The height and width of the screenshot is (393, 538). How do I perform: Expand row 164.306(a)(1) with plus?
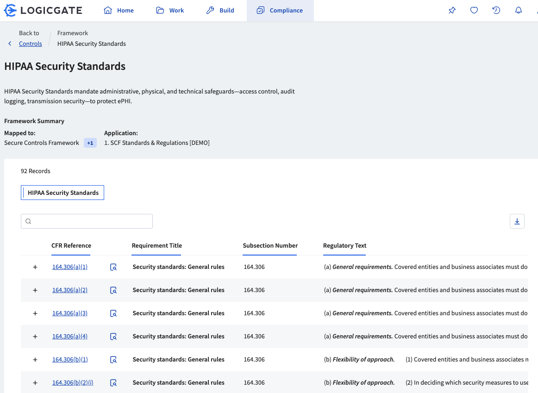(35, 267)
